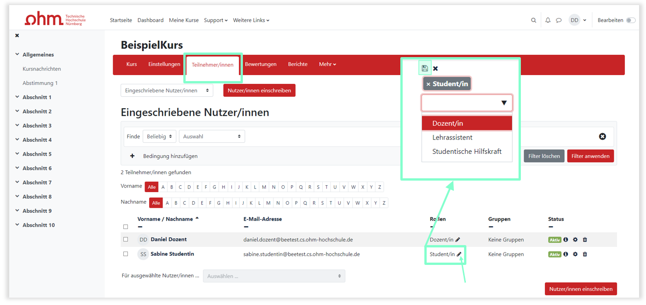Edit Daniel Dozent's role with pencil icon

pos(458,240)
